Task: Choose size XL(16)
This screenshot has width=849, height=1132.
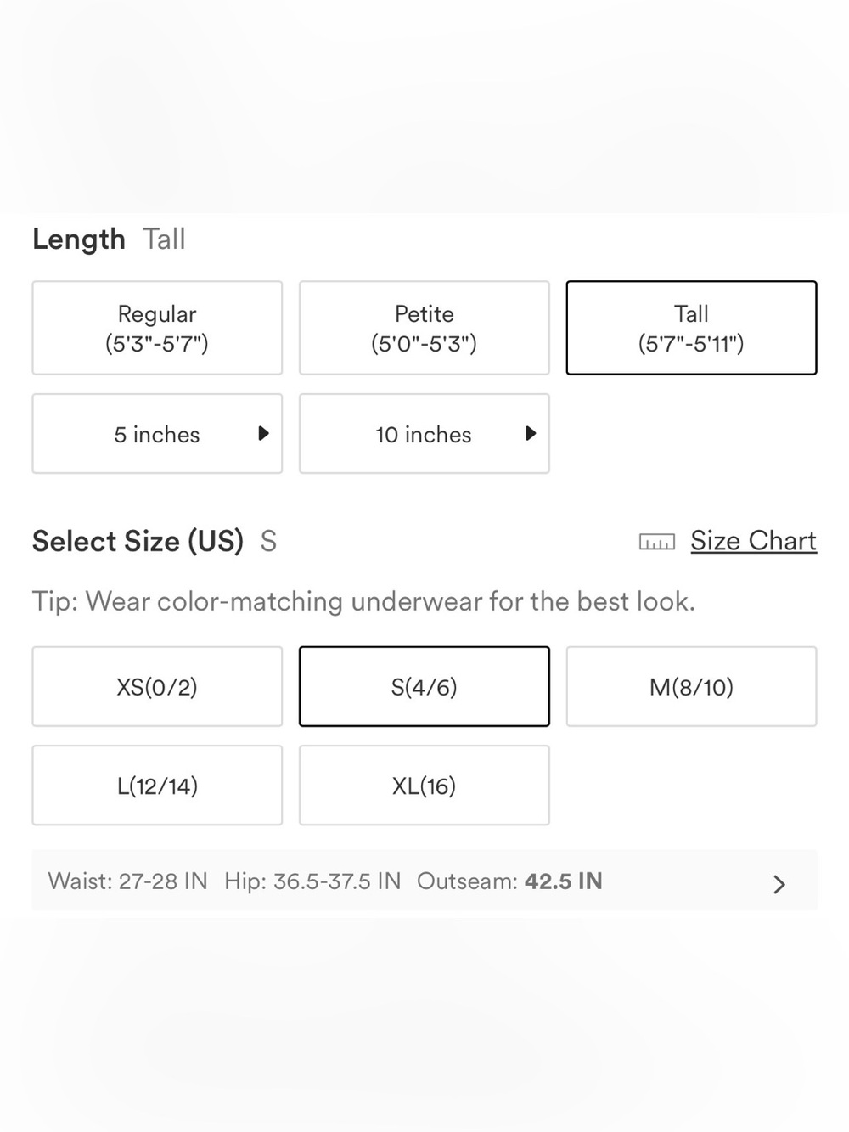Action: (424, 786)
